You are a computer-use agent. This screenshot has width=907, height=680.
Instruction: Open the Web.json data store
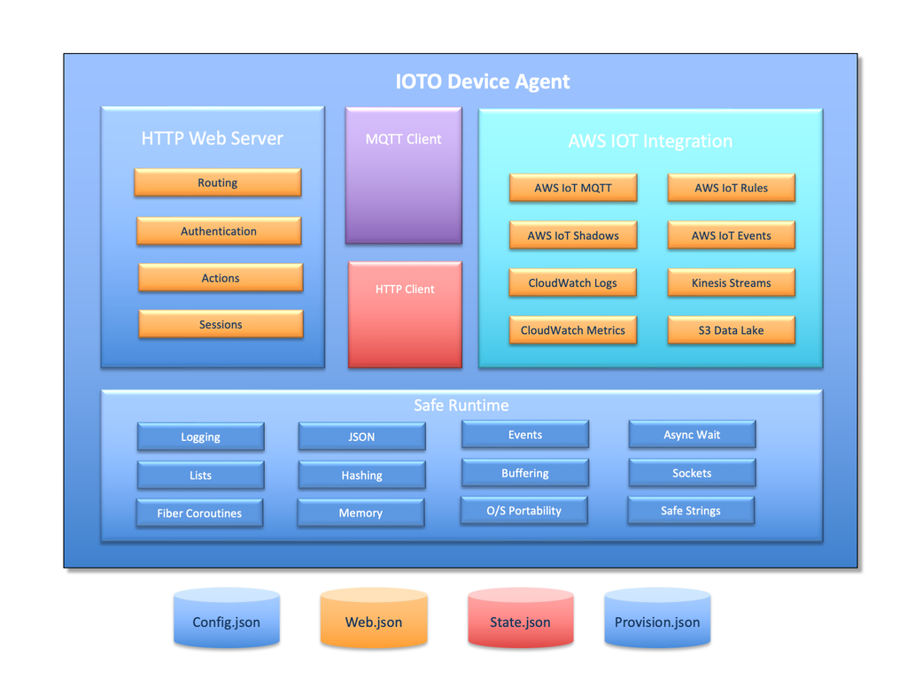[x=373, y=622]
